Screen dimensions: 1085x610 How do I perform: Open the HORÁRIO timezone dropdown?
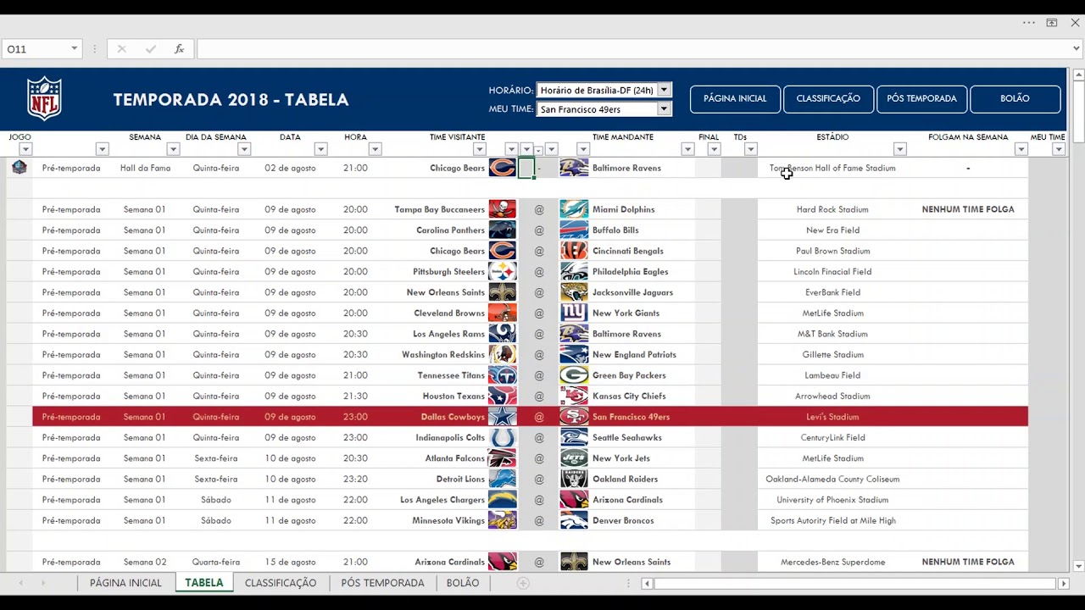tap(665, 90)
